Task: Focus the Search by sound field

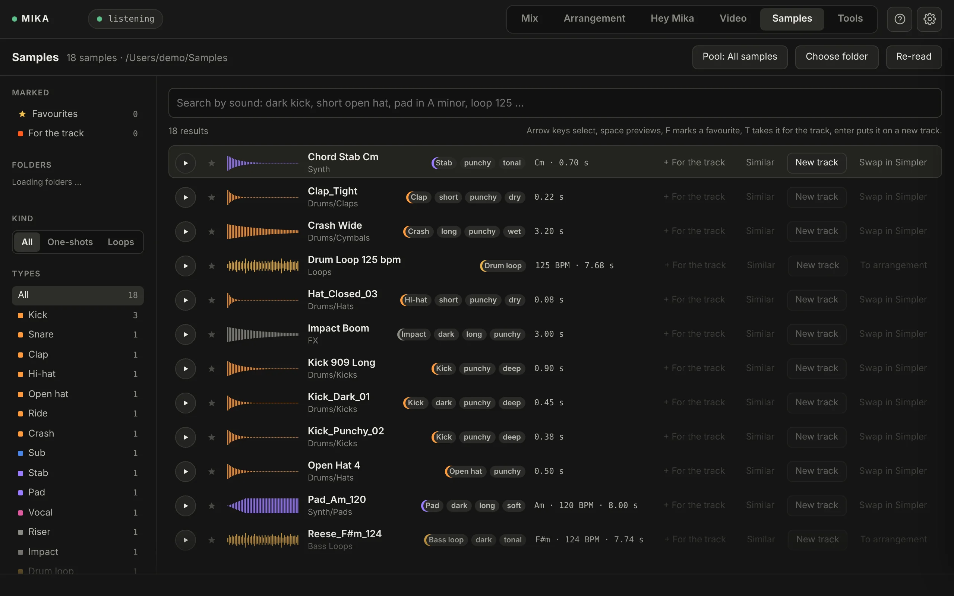Action: click(x=555, y=103)
